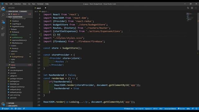The image size is (199, 112).
Task: Open LoginPage.js in explorer
Action: pos(16,24)
